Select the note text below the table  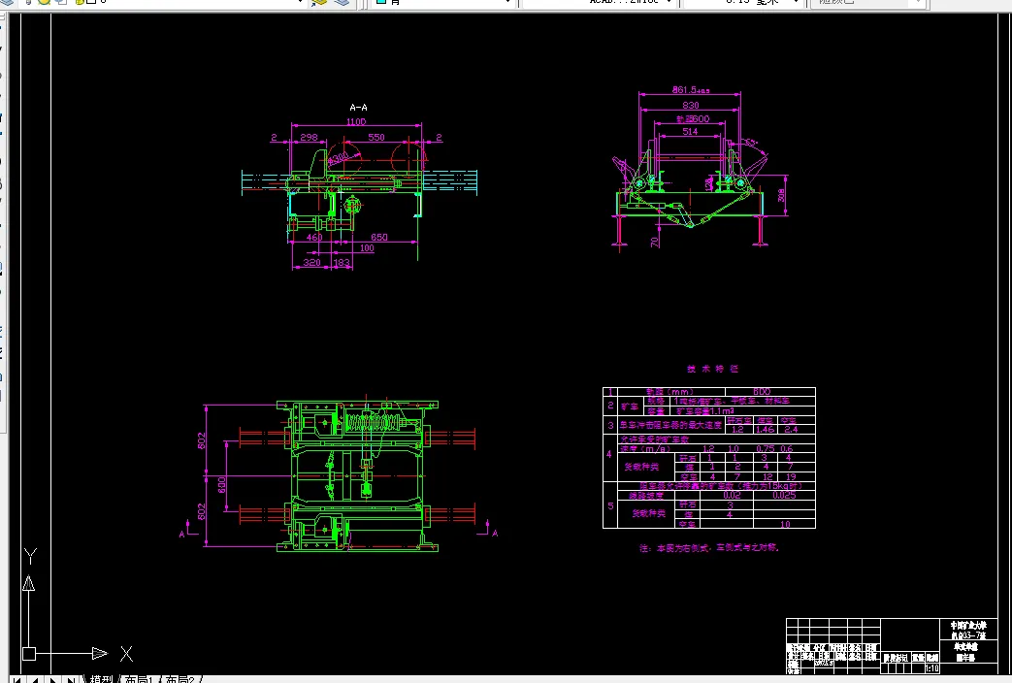pos(709,547)
